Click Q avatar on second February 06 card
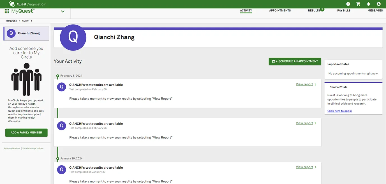Screen dimensions: 386x184 coord(62,126)
